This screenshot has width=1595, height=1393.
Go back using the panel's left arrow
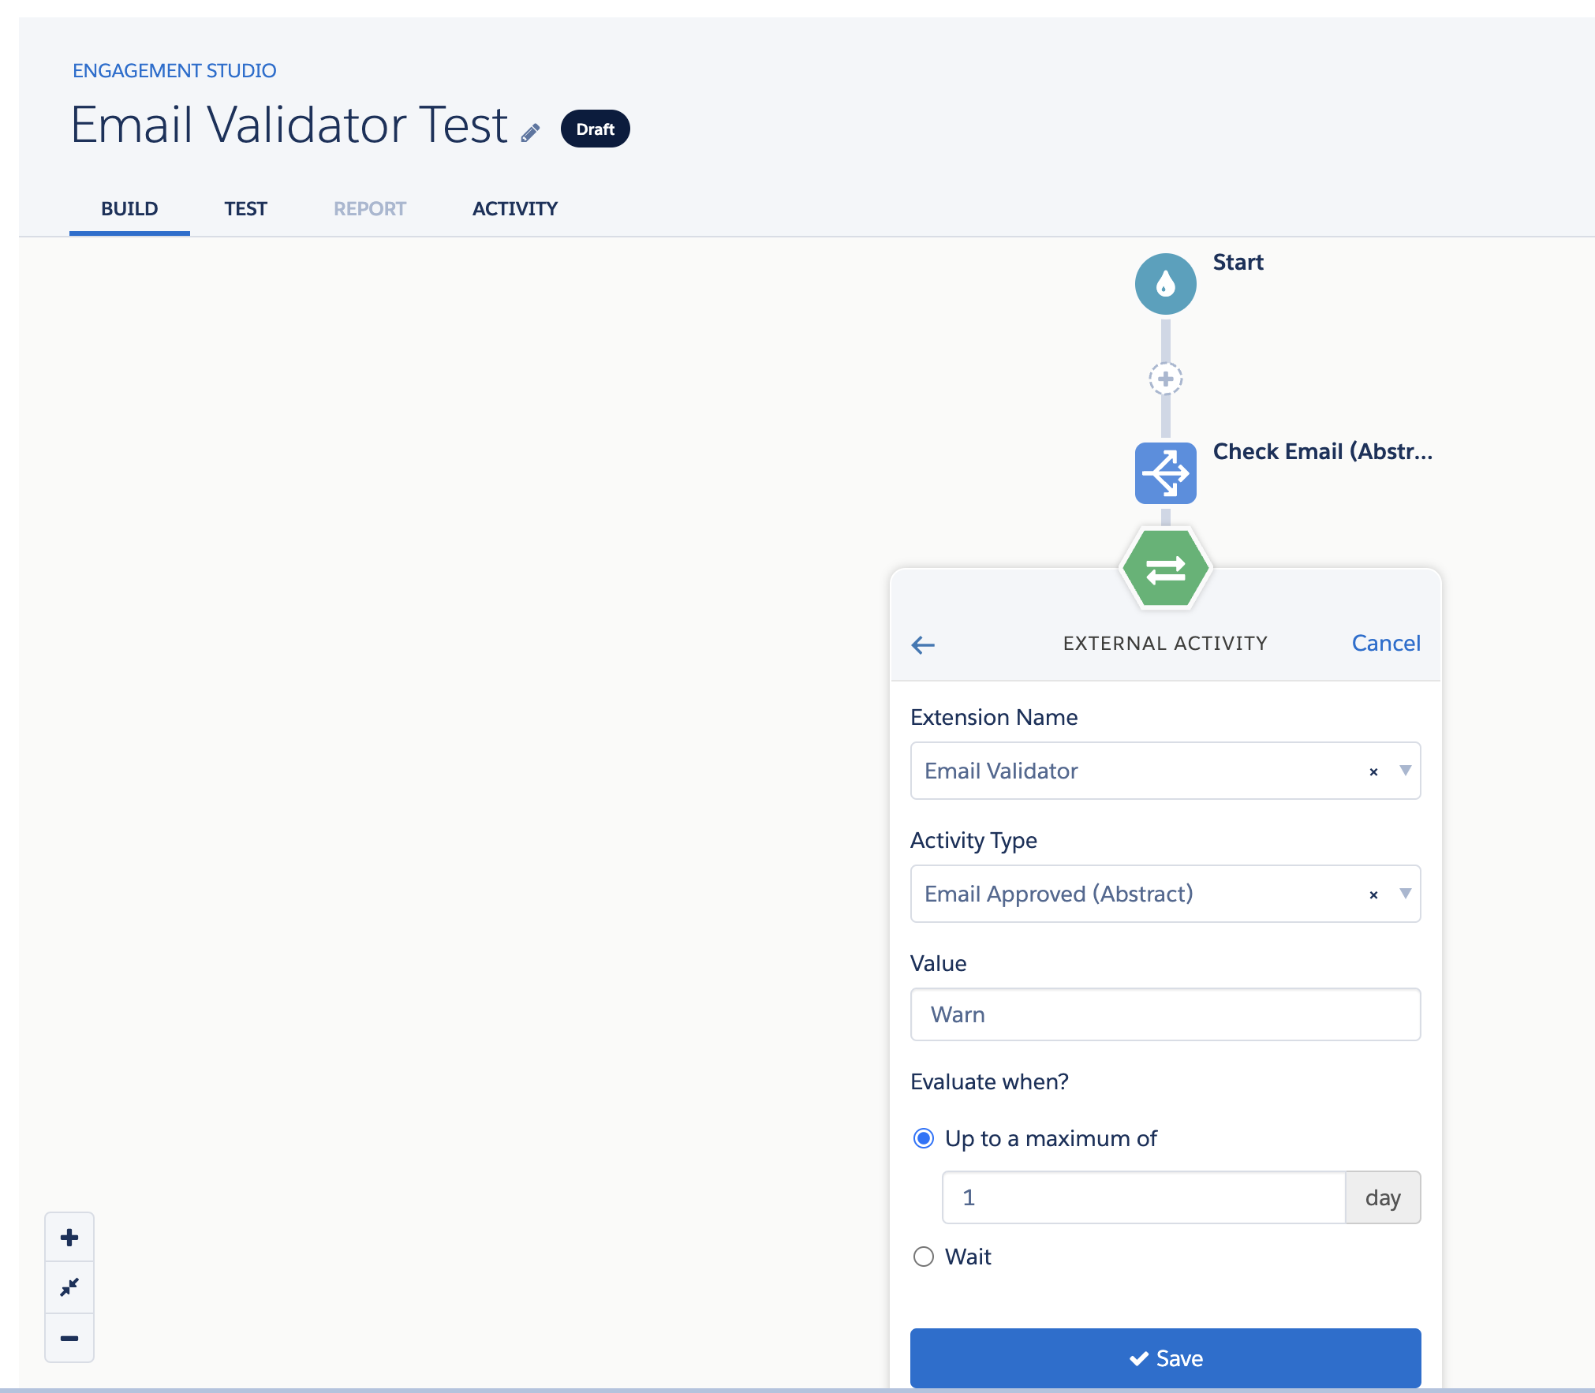coord(923,644)
